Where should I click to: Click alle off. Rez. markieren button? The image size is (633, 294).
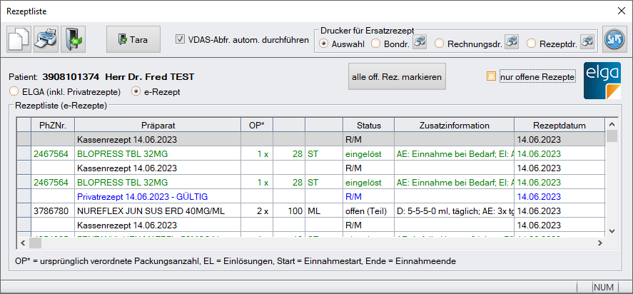point(397,77)
